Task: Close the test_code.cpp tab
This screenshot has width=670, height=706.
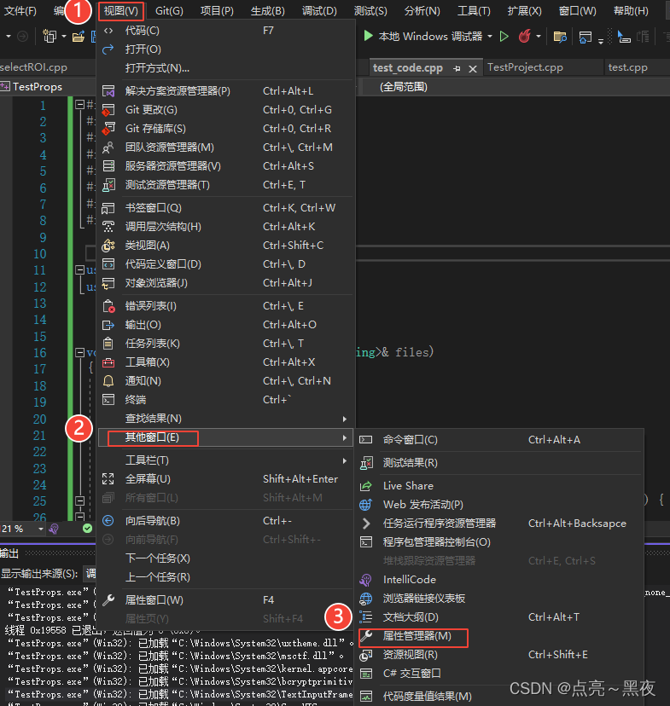Action: click(473, 69)
